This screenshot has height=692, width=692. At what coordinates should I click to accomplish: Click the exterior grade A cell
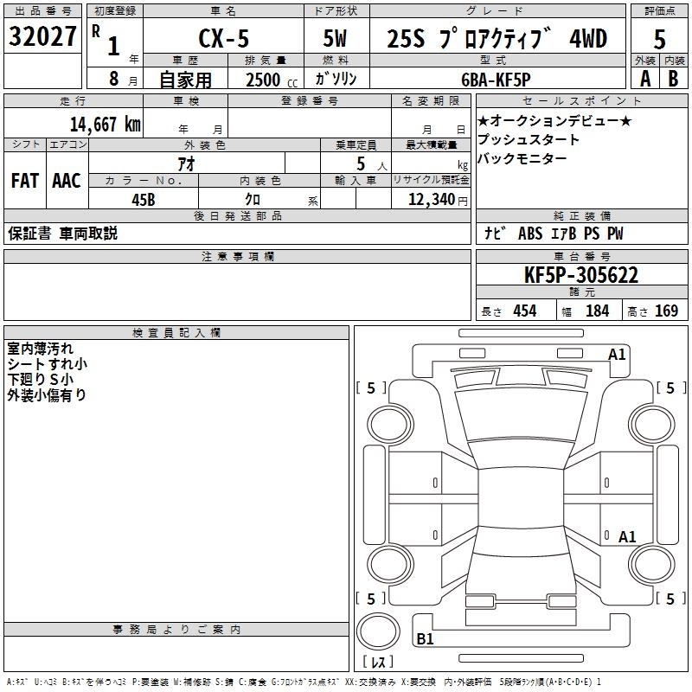[x=644, y=79]
